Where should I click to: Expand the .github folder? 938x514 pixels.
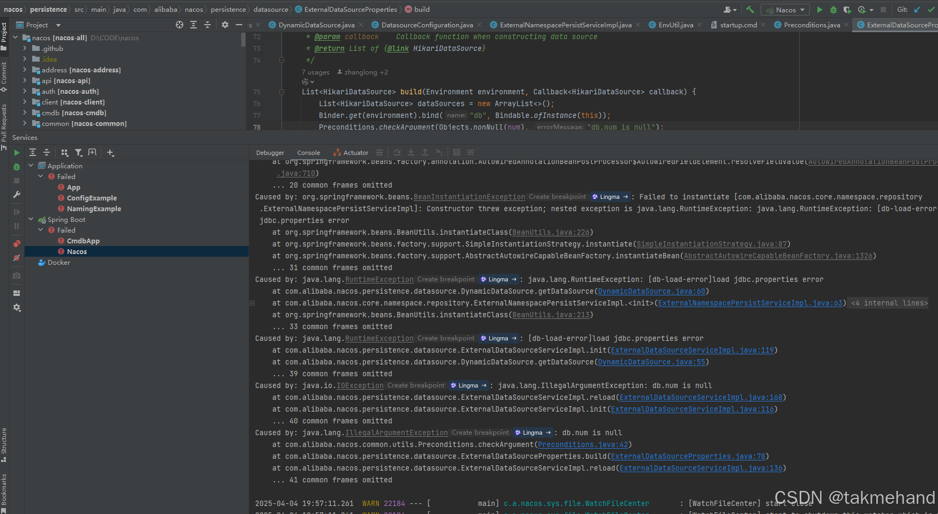tap(25, 48)
